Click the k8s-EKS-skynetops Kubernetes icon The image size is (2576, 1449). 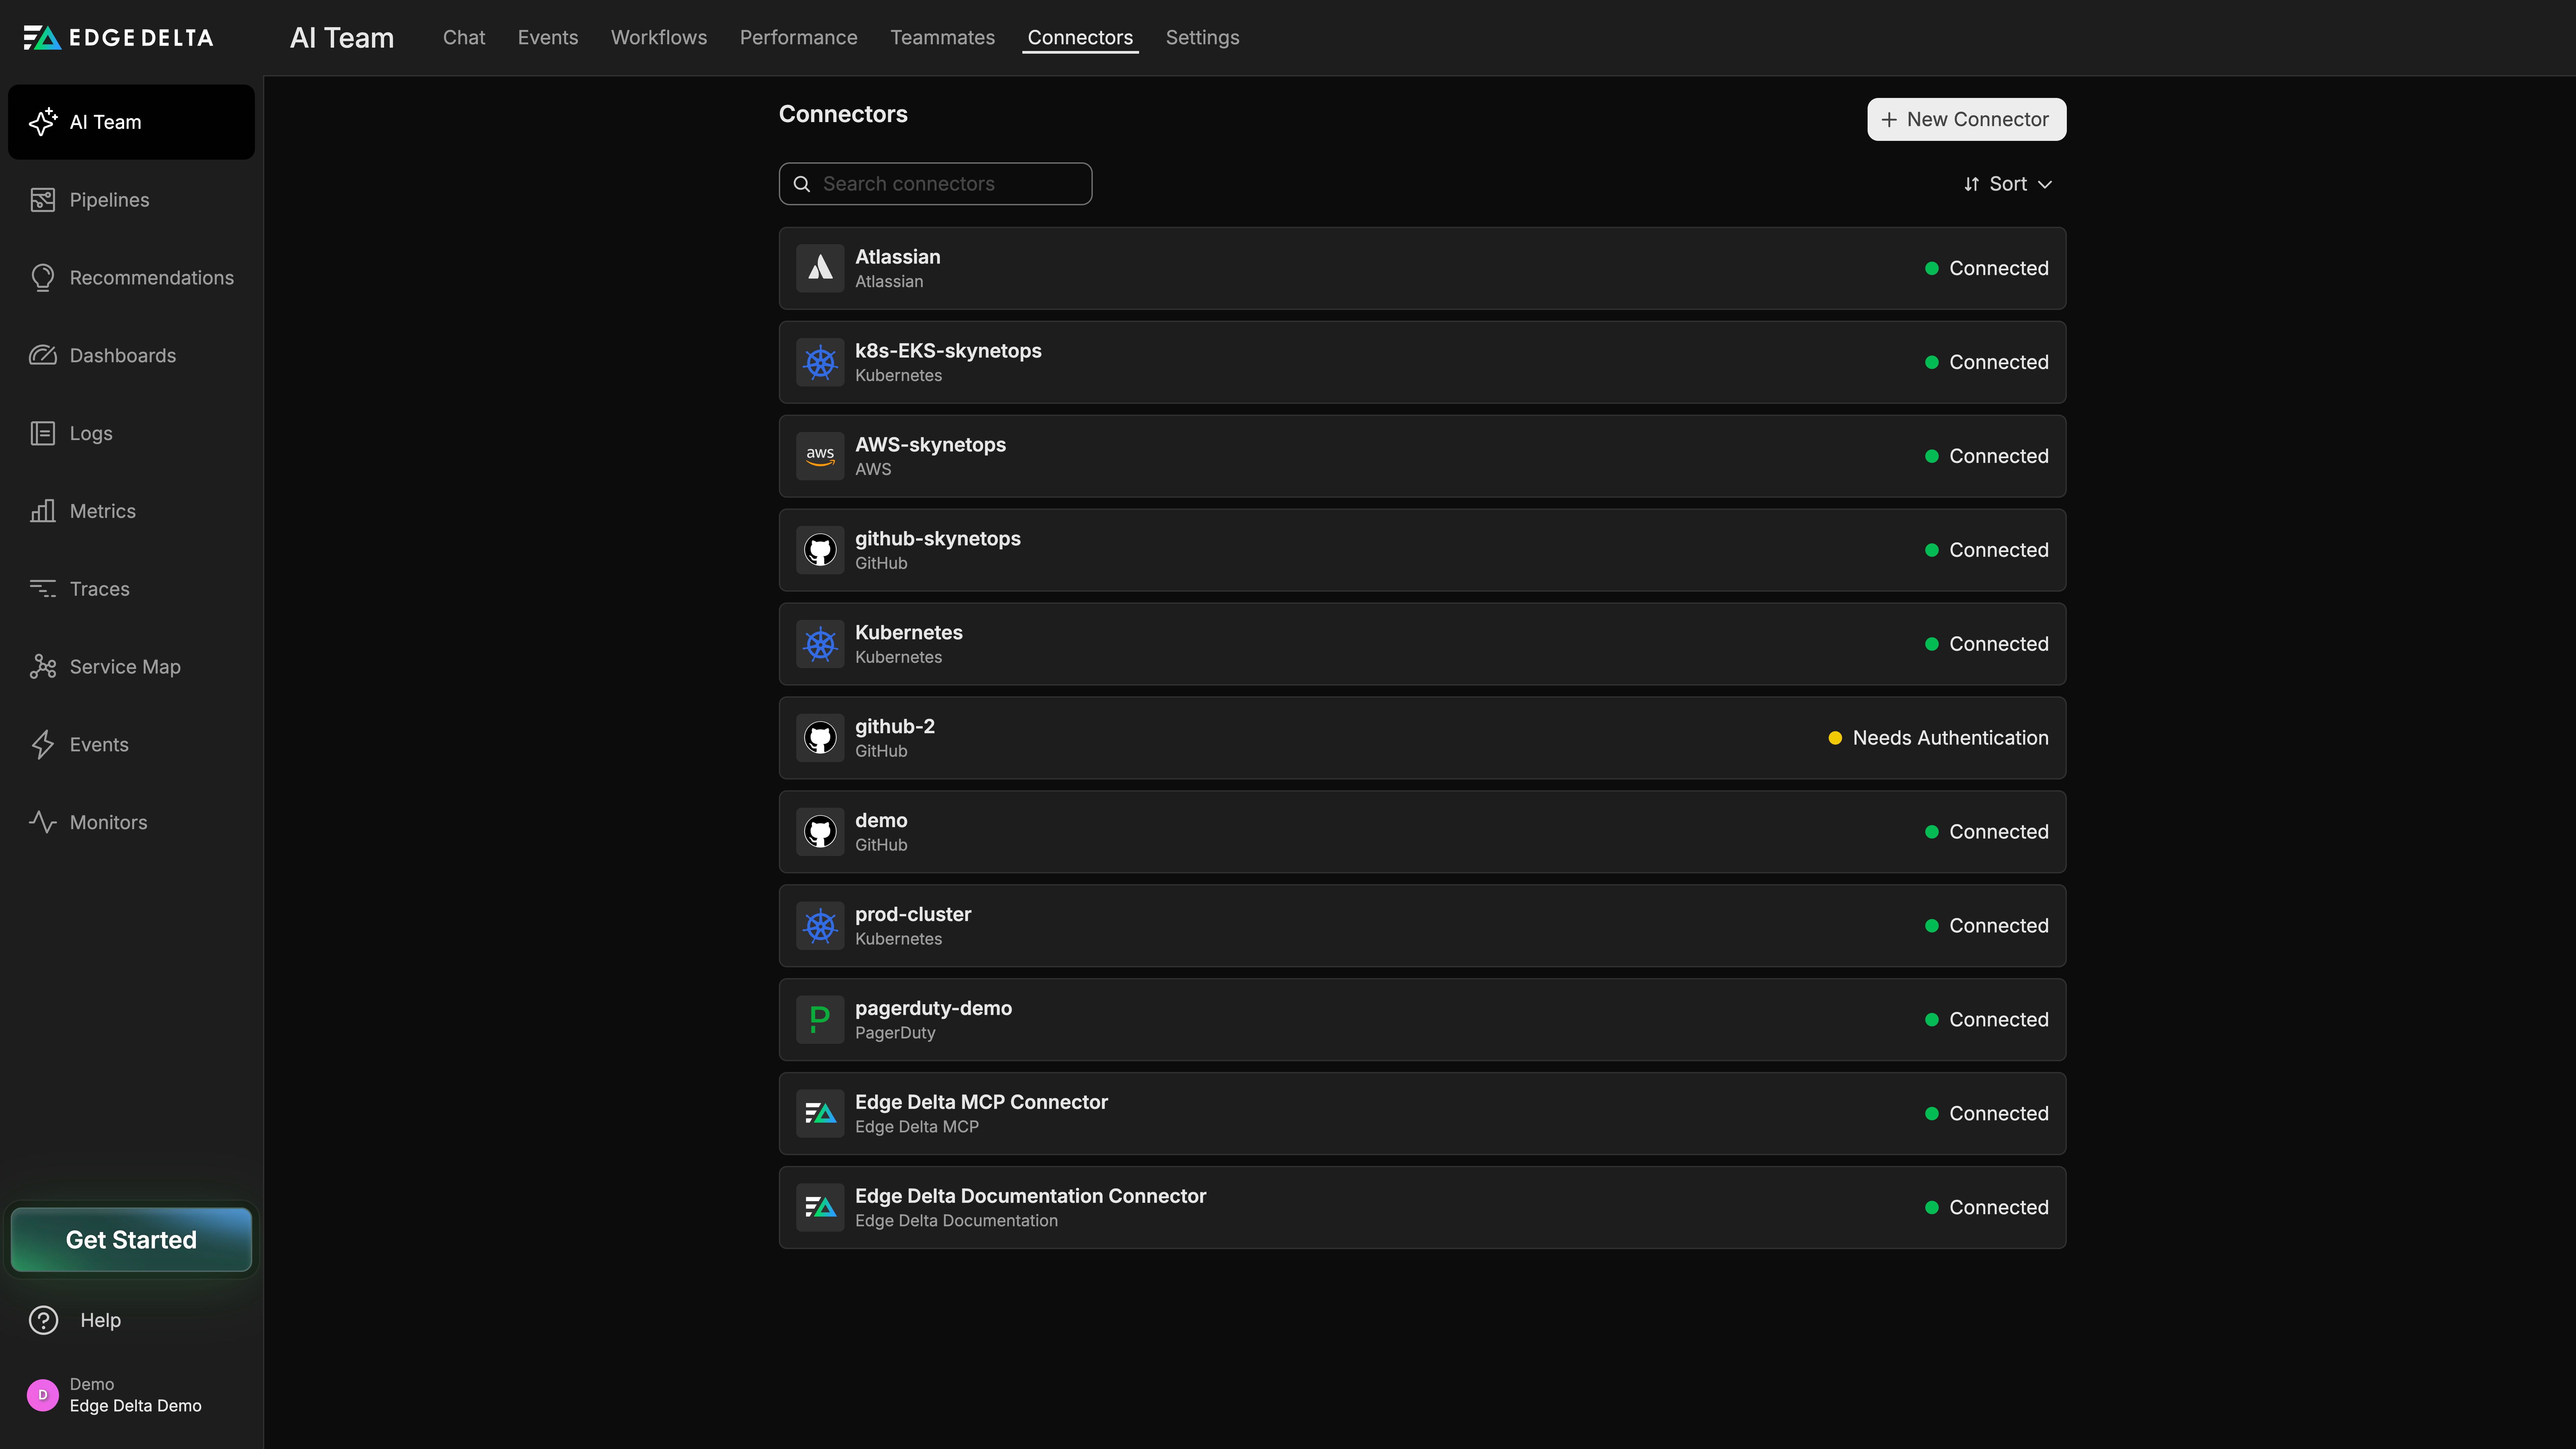tap(820, 362)
